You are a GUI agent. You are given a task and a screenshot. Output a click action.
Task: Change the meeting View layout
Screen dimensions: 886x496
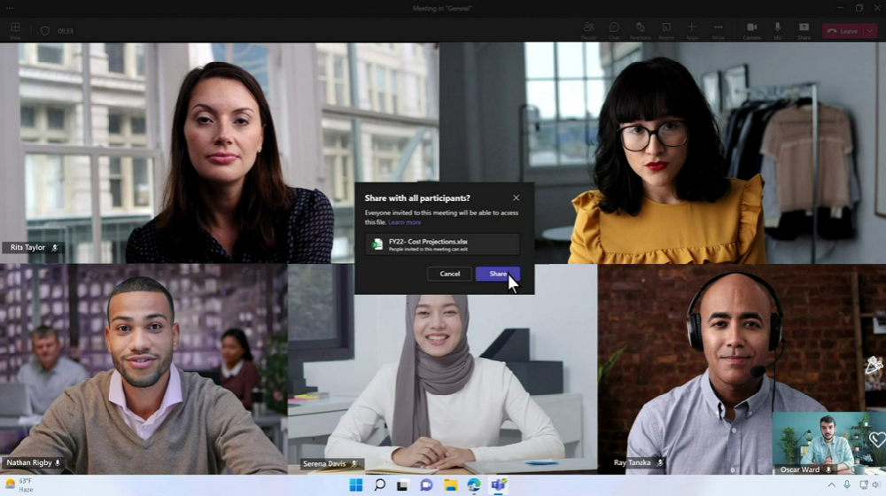pos(15,30)
